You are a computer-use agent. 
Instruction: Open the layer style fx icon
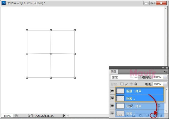[x=127, y=115]
